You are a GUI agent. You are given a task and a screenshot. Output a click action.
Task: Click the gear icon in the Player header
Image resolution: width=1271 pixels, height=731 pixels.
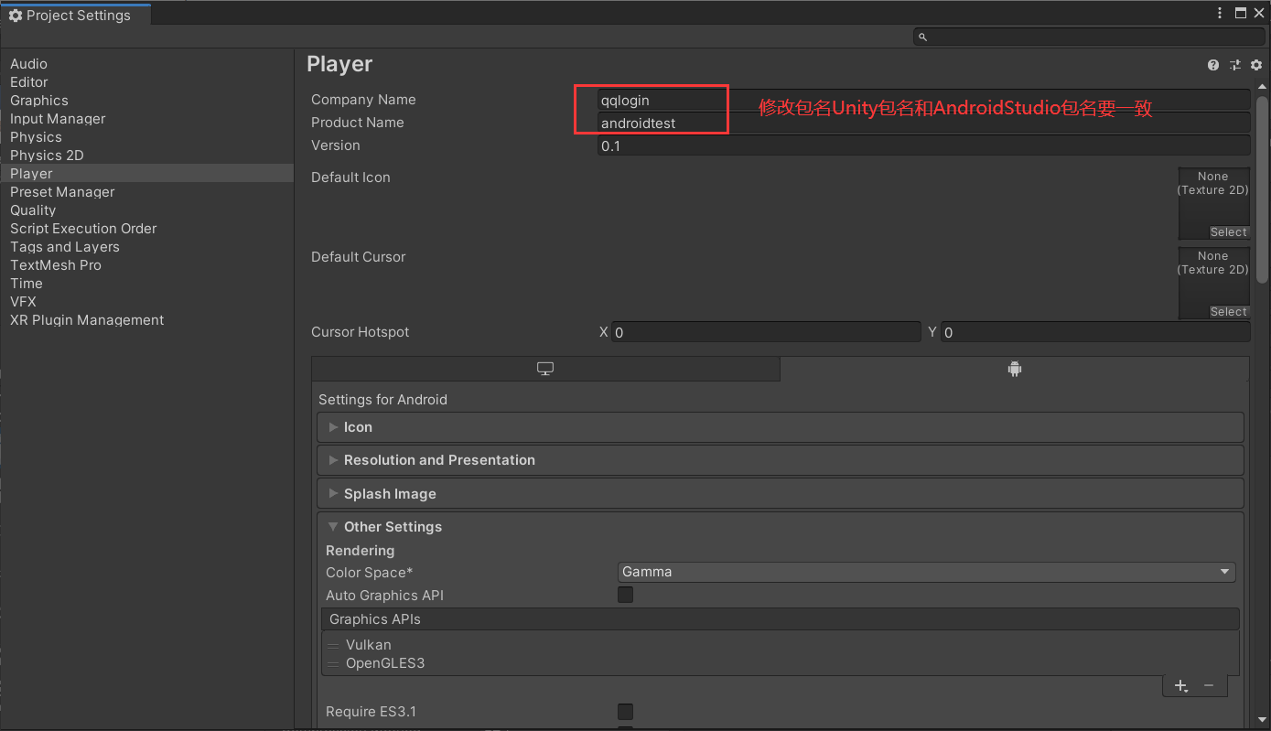click(x=1256, y=65)
